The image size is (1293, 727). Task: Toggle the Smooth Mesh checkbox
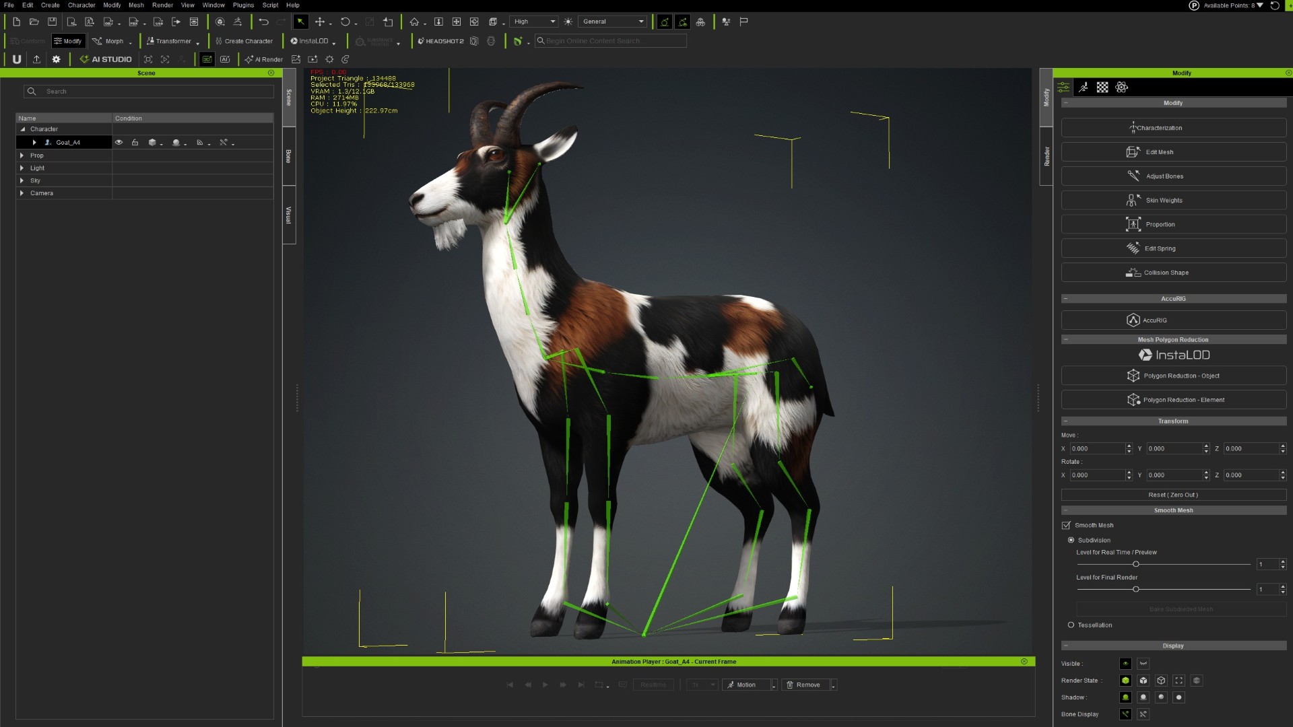tap(1066, 526)
